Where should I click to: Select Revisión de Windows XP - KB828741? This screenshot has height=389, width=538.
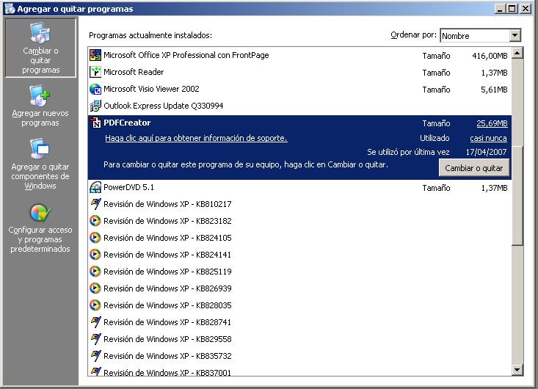click(x=299, y=322)
